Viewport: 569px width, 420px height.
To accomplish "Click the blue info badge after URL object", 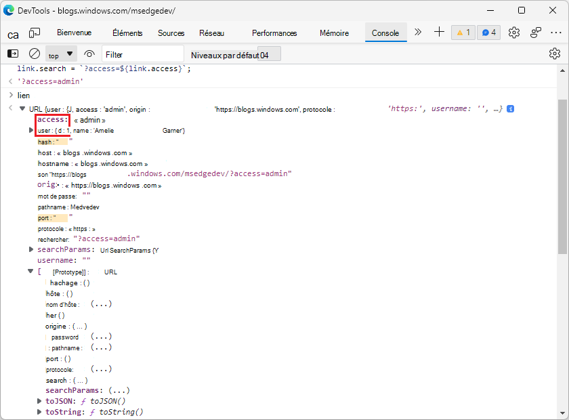I will pyautogui.click(x=511, y=109).
